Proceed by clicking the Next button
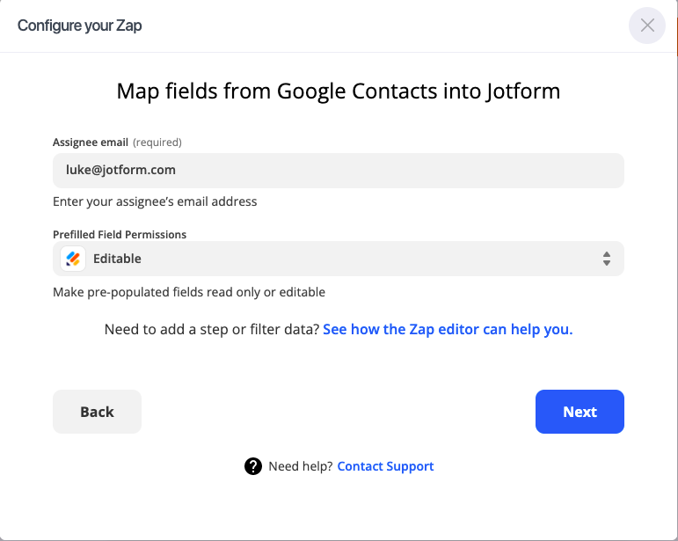 580,412
